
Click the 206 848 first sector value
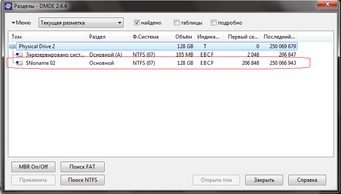pyautogui.click(x=250, y=63)
